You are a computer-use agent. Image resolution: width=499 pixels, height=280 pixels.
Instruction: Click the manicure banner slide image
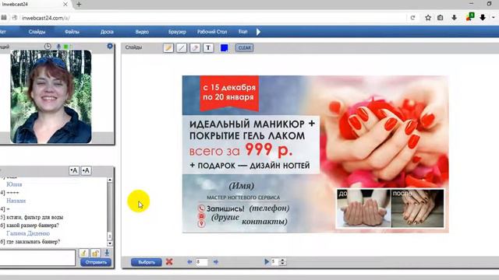[x=315, y=154]
